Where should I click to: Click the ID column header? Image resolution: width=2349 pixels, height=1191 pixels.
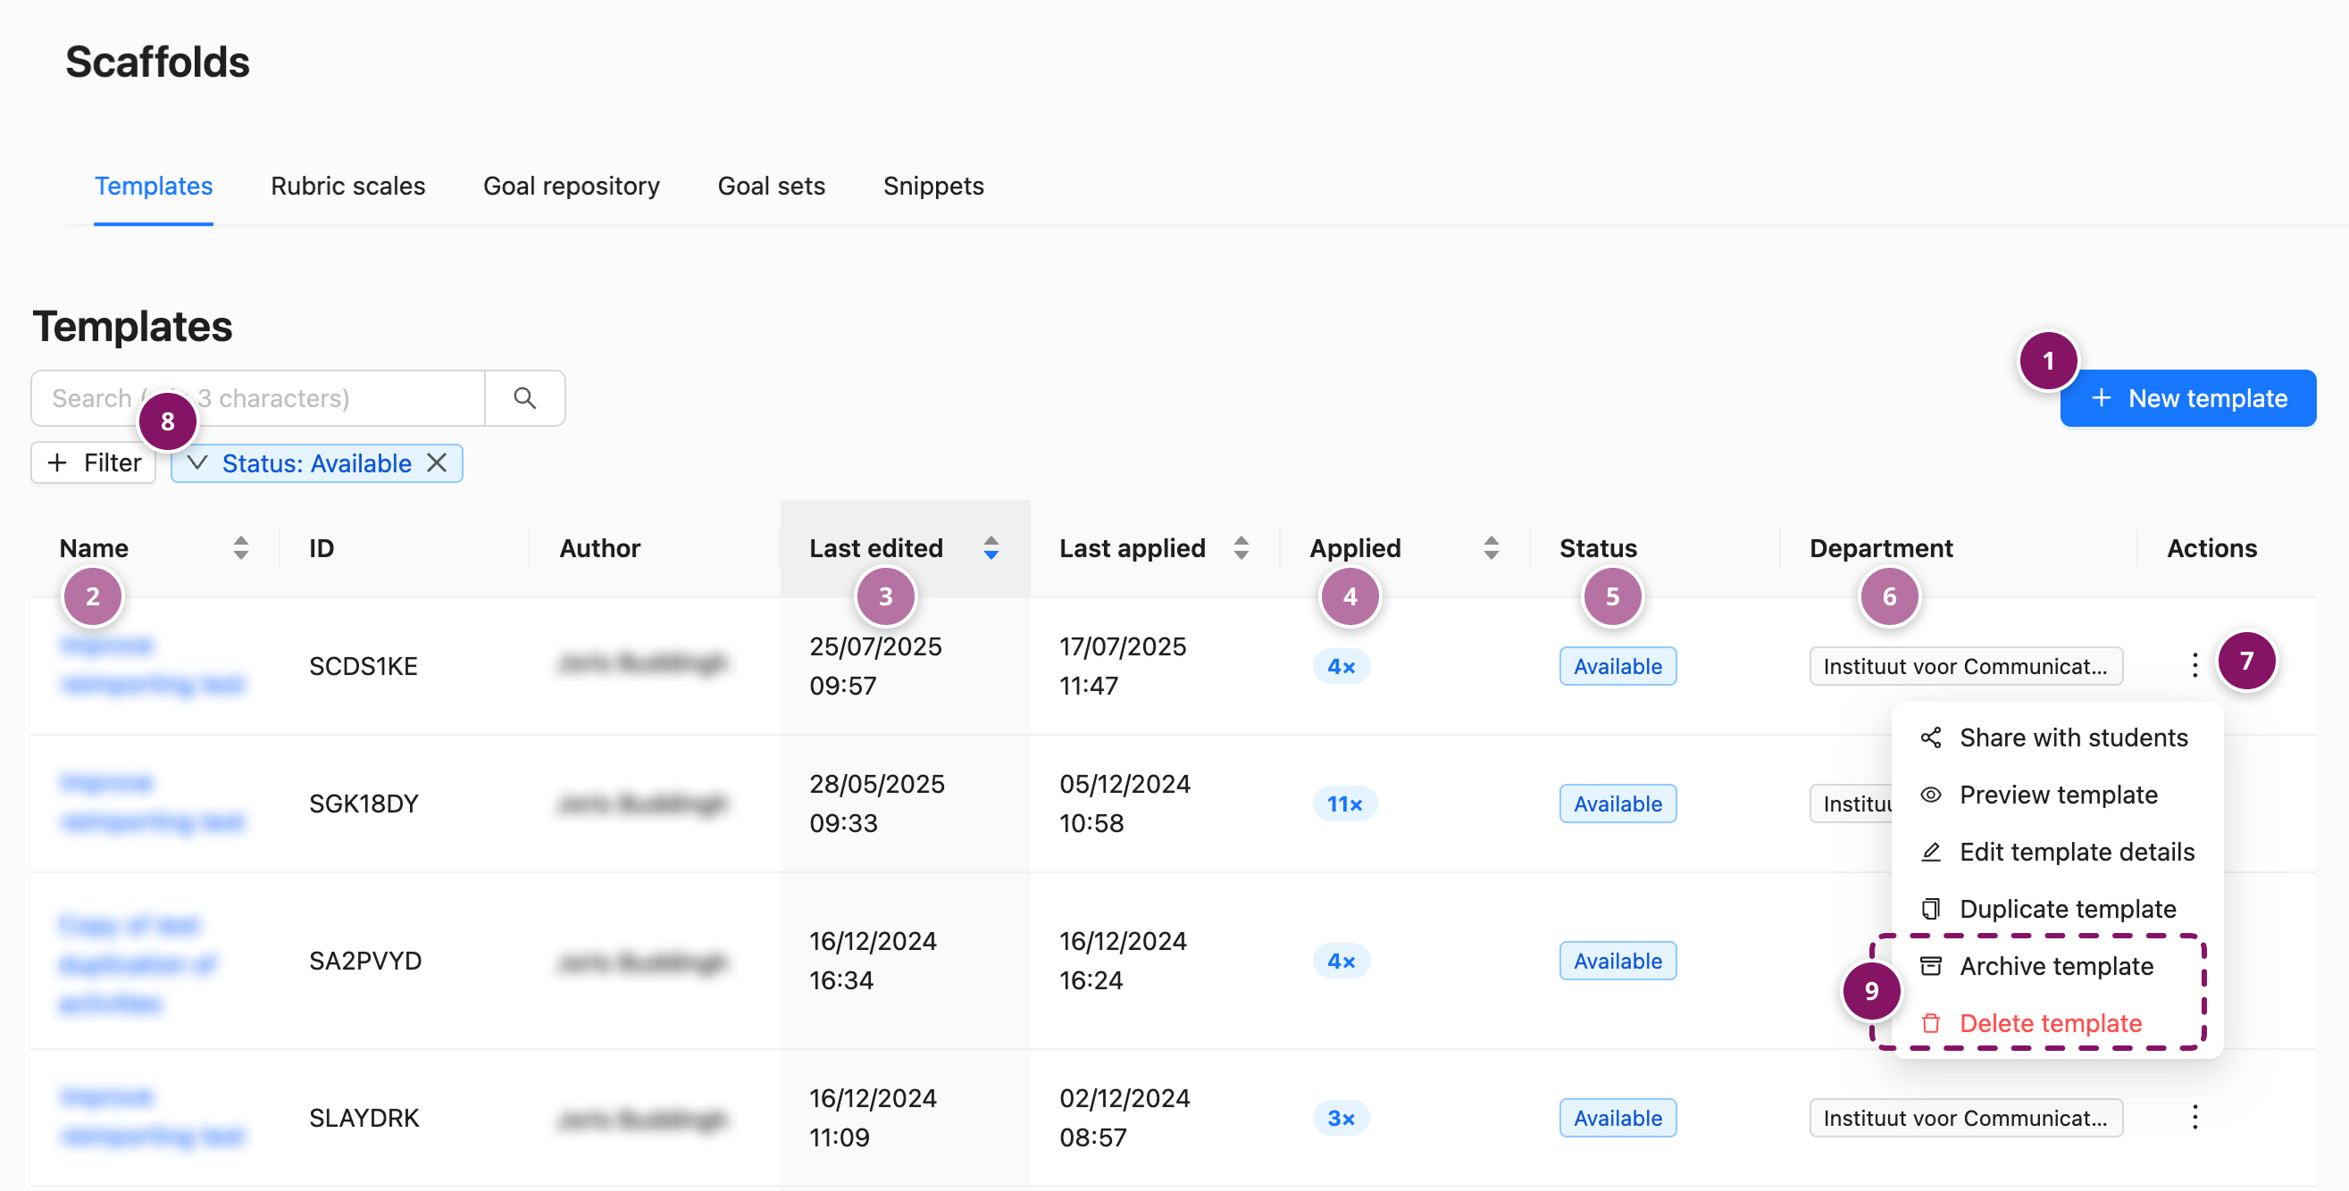pyautogui.click(x=322, y=547)
